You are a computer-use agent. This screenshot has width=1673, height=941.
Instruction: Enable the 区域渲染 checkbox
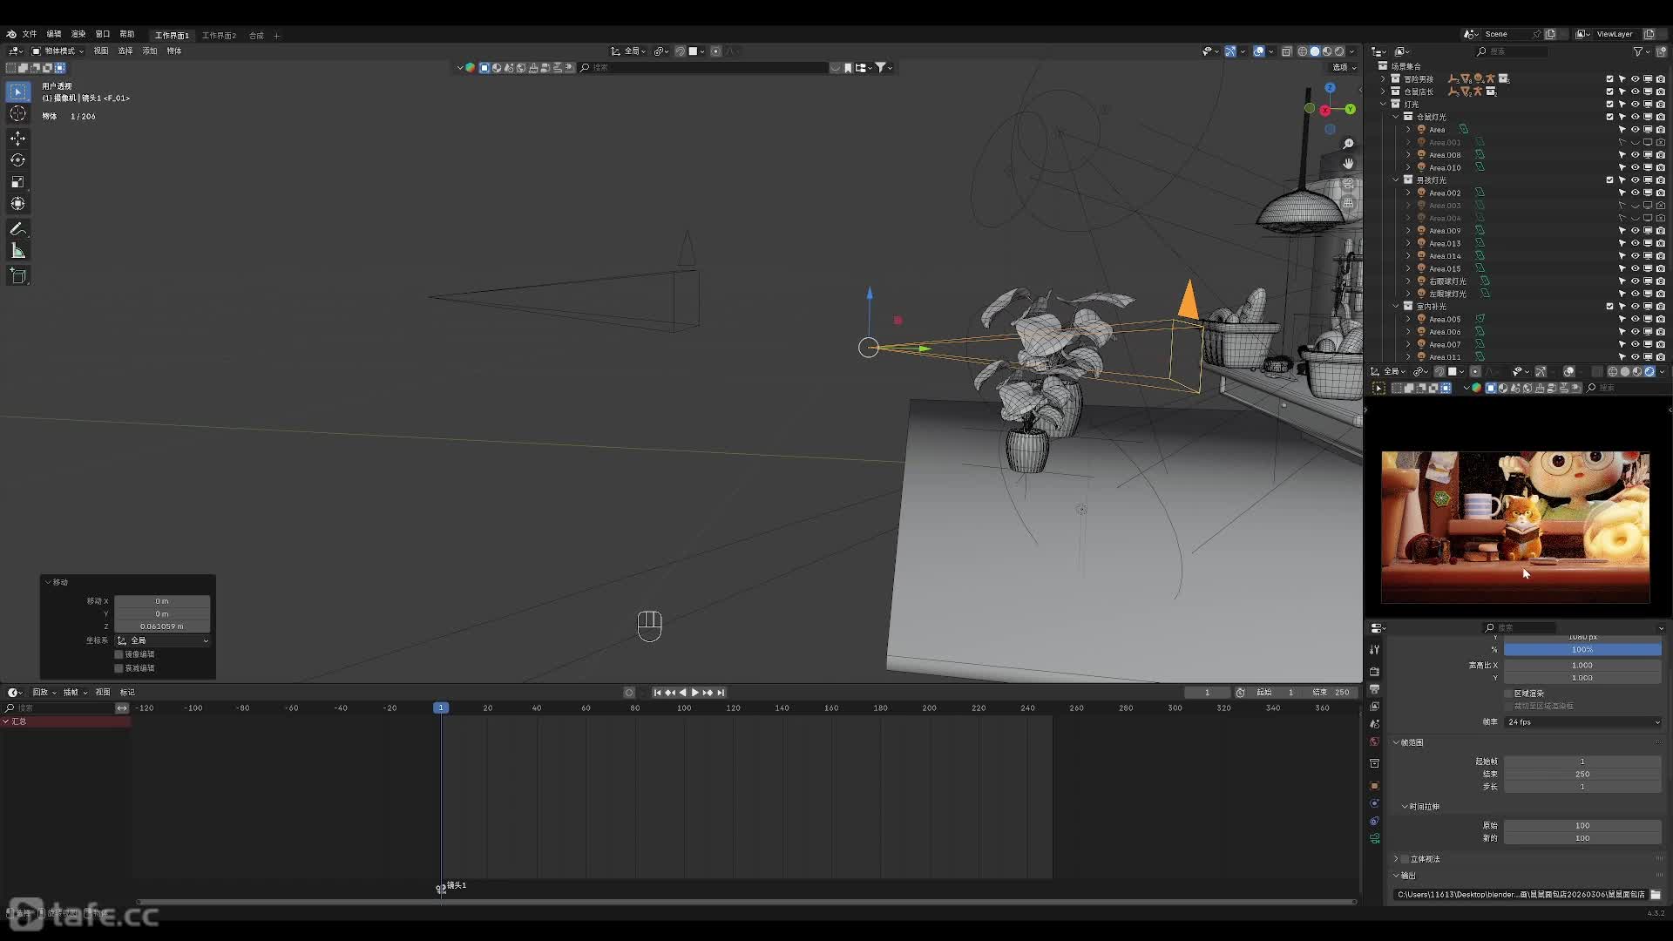(x=1508, y=694)
